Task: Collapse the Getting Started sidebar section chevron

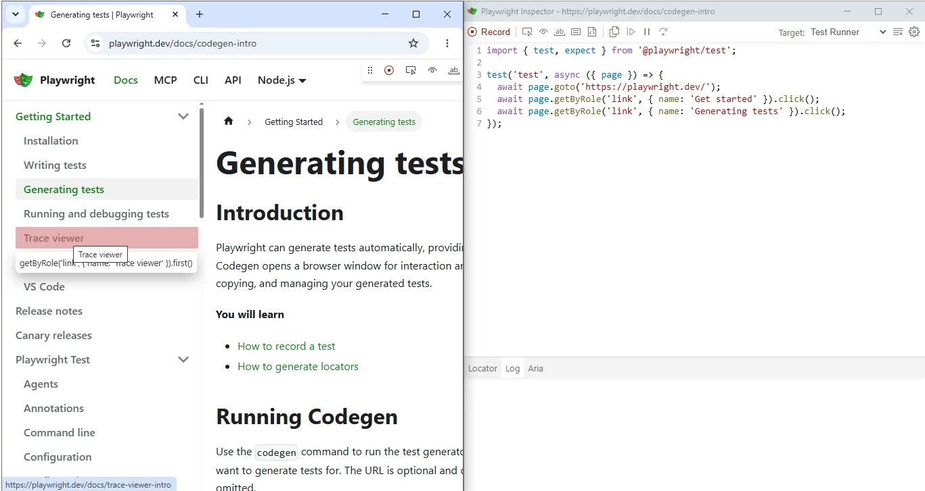Action: 183,117
